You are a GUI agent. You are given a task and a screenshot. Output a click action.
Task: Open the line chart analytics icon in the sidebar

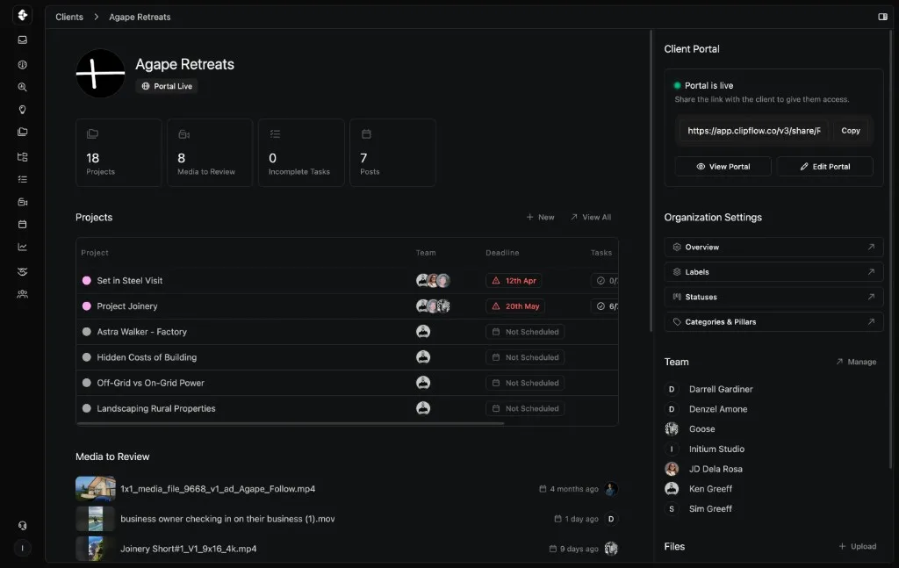tap(22, 247)
